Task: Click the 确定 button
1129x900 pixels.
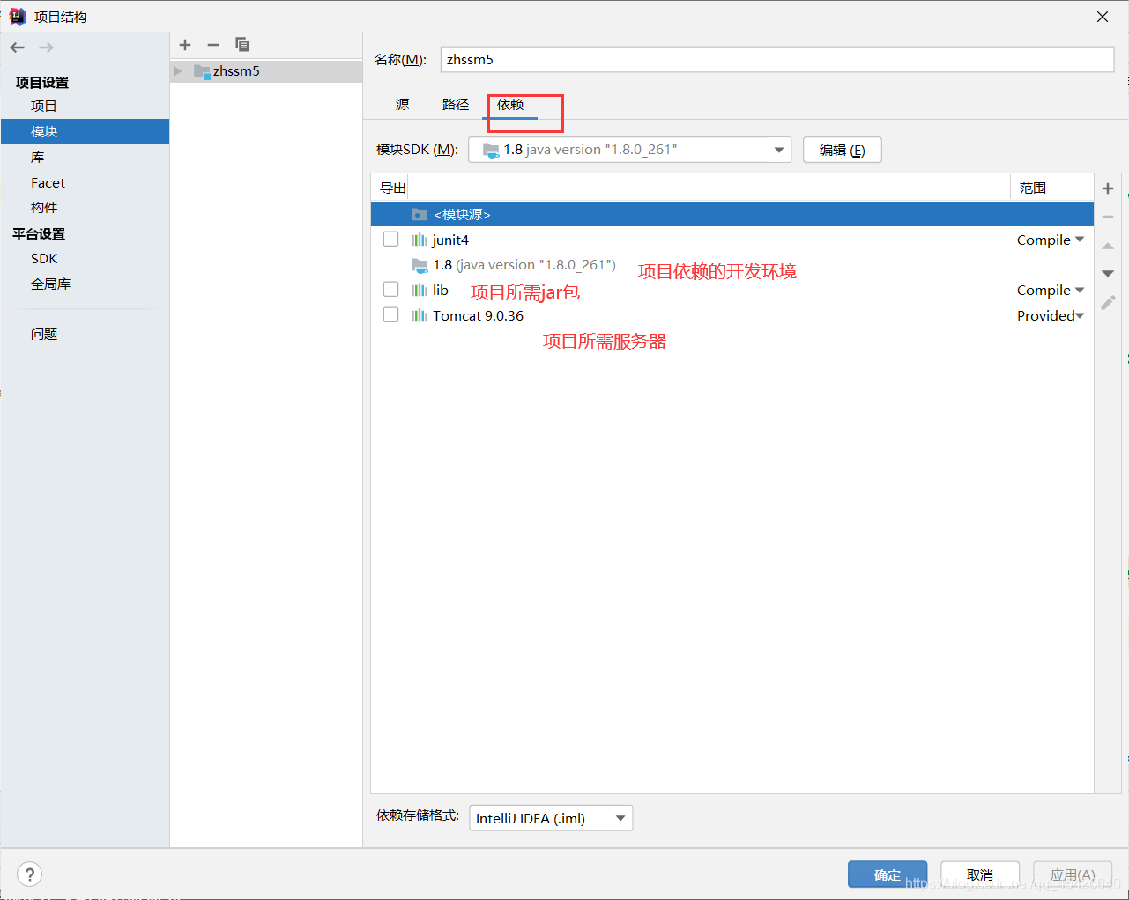Action: coord(888,874)
